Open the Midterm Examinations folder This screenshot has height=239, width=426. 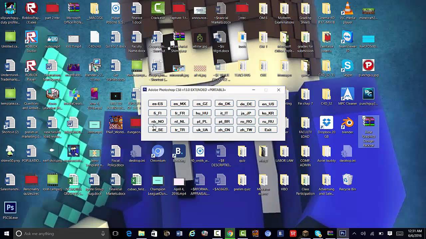[x=284, y=13]
